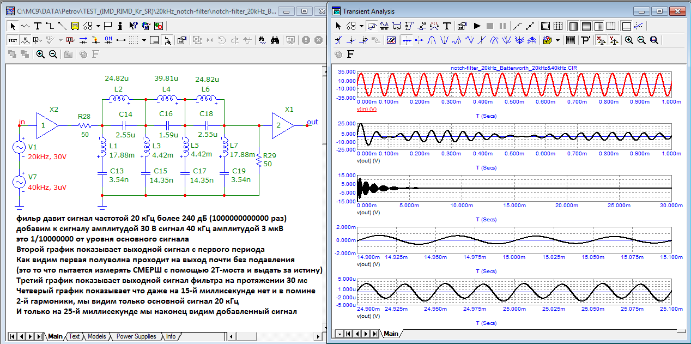Select the diagonal Line drawing tool
The width and height of the screenshot is (691, 344).
pyautogui.click(x=62, y=26)
